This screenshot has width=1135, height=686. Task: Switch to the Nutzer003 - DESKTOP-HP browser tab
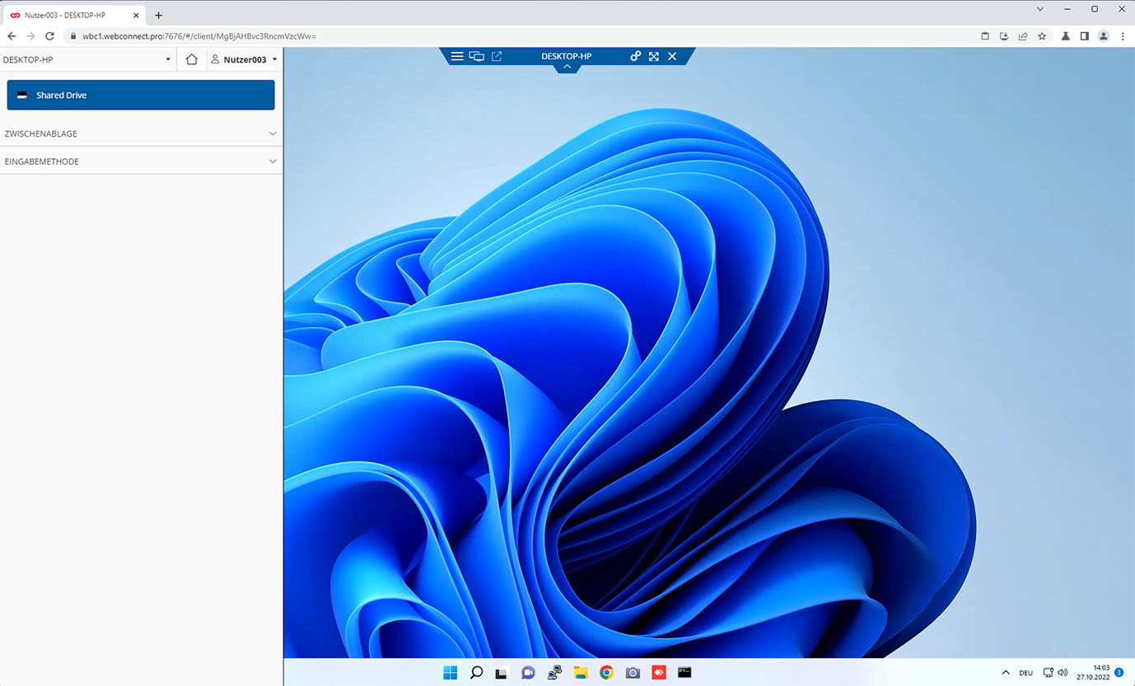point(74,14)
